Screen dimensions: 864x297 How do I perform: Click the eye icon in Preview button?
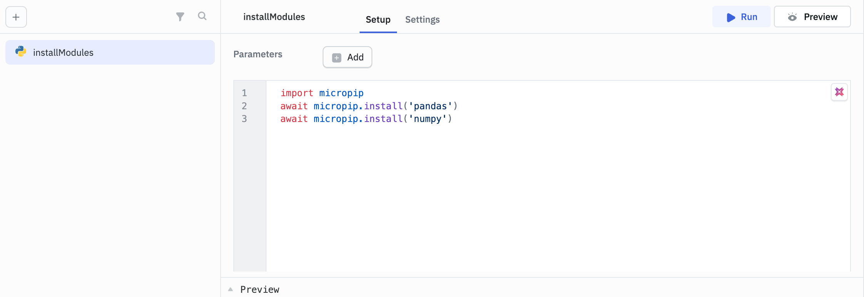(792, 17)
